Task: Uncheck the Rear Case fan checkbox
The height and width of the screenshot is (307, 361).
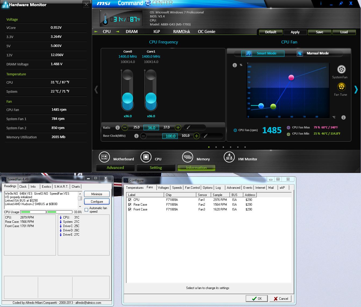Action: pos(130,205)
